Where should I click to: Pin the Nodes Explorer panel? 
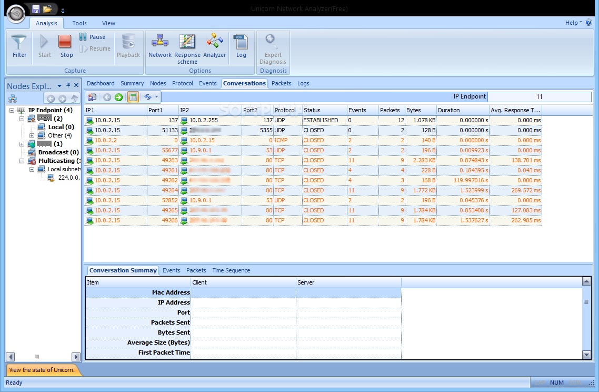(68, 85)
